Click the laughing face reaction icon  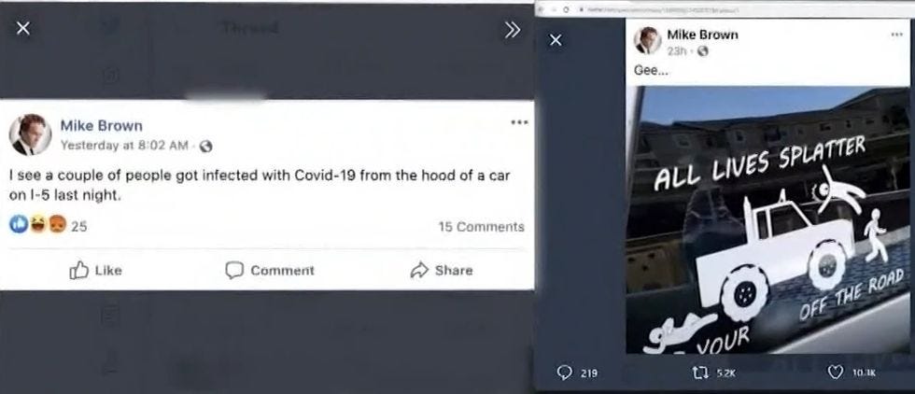(x=38, y=225)
